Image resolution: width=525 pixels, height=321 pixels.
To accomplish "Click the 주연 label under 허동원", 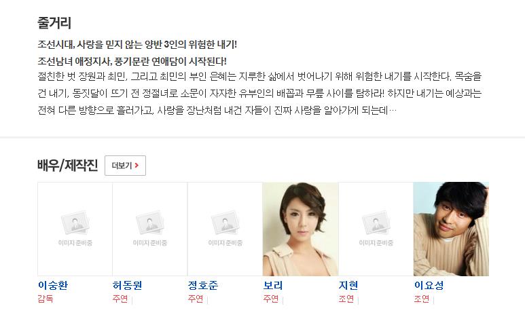I will coord(120,298).
